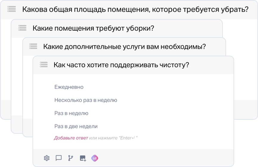Click the comment bubble icon
The image size is (258, 167).
coord(59,158)
